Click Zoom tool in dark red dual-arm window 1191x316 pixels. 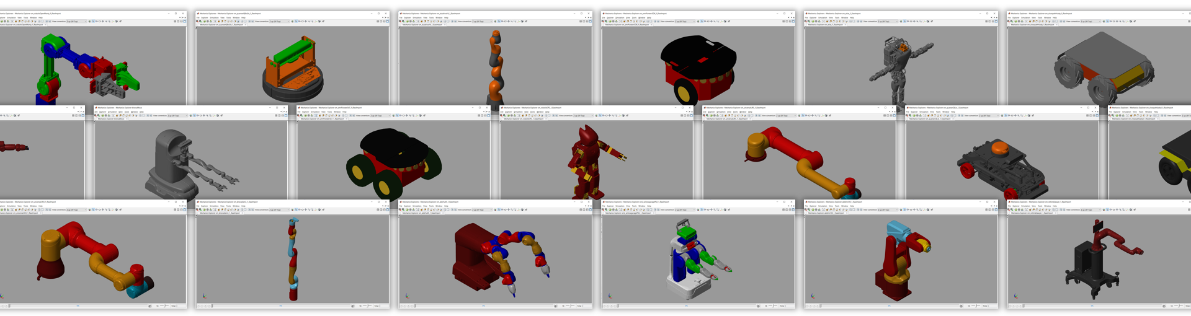(x=512, y=210)
